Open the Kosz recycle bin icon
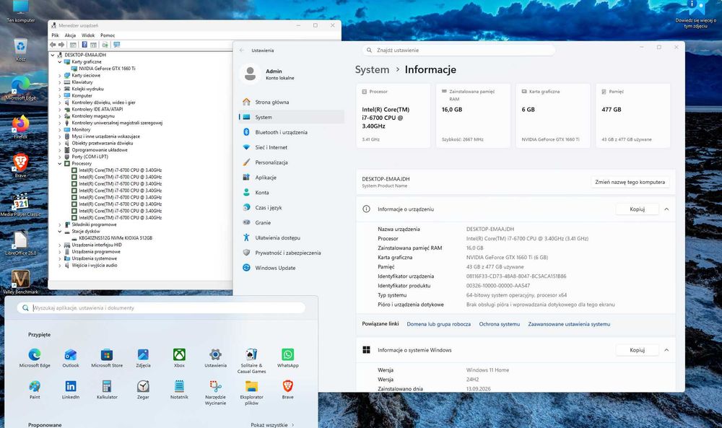Image resolution: width=722 pixels, height=428 pixels. tap(20, 50)
